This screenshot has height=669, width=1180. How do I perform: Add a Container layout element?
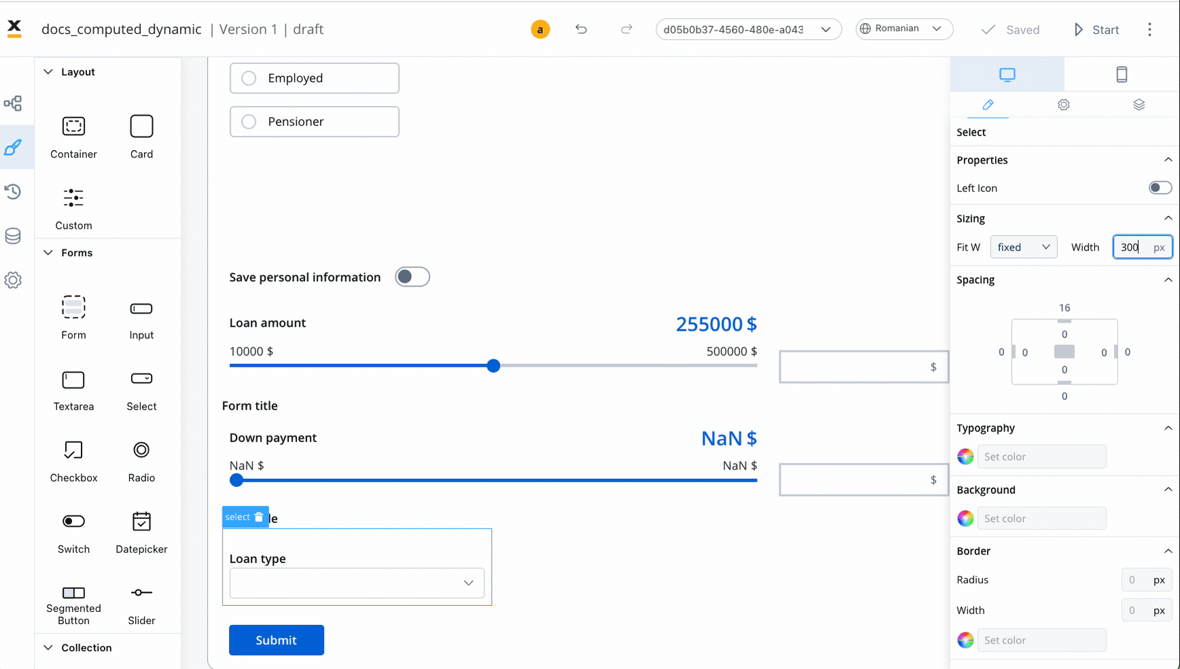(73, 137)
